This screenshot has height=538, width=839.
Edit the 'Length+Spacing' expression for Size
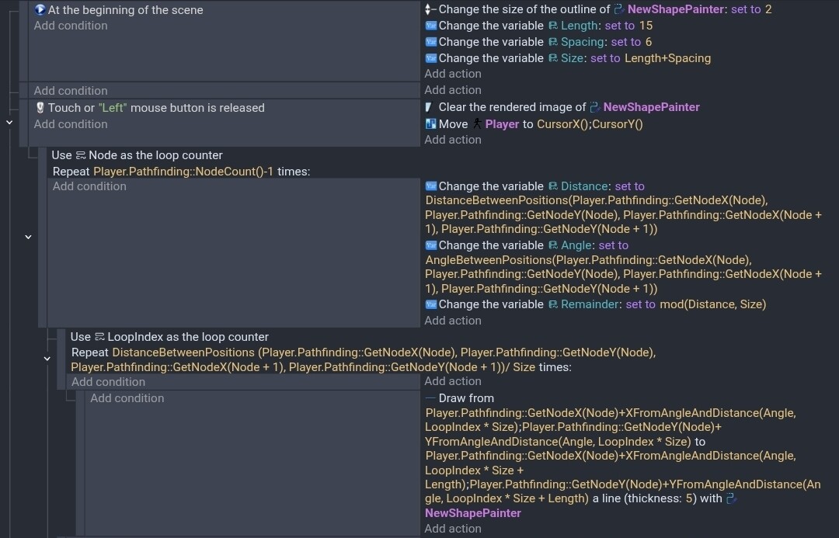point(667,58)
